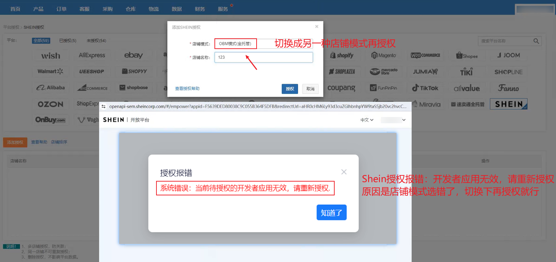Focus the 搜索平台名称 search field

(505, 41)
